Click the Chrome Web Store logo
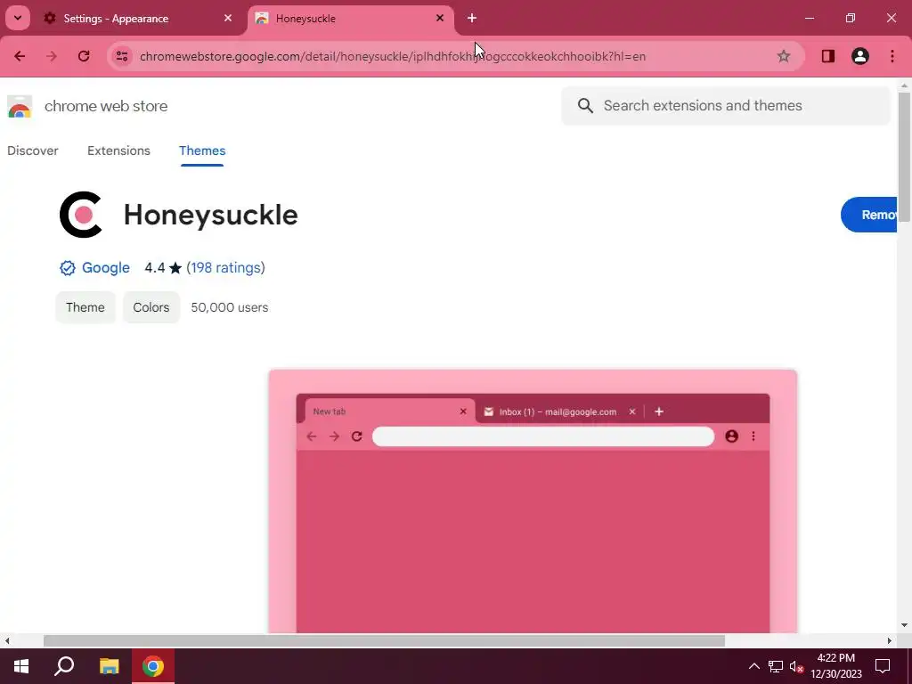The width and height of the screenshot is (912, 684). (x=20, y=107)
